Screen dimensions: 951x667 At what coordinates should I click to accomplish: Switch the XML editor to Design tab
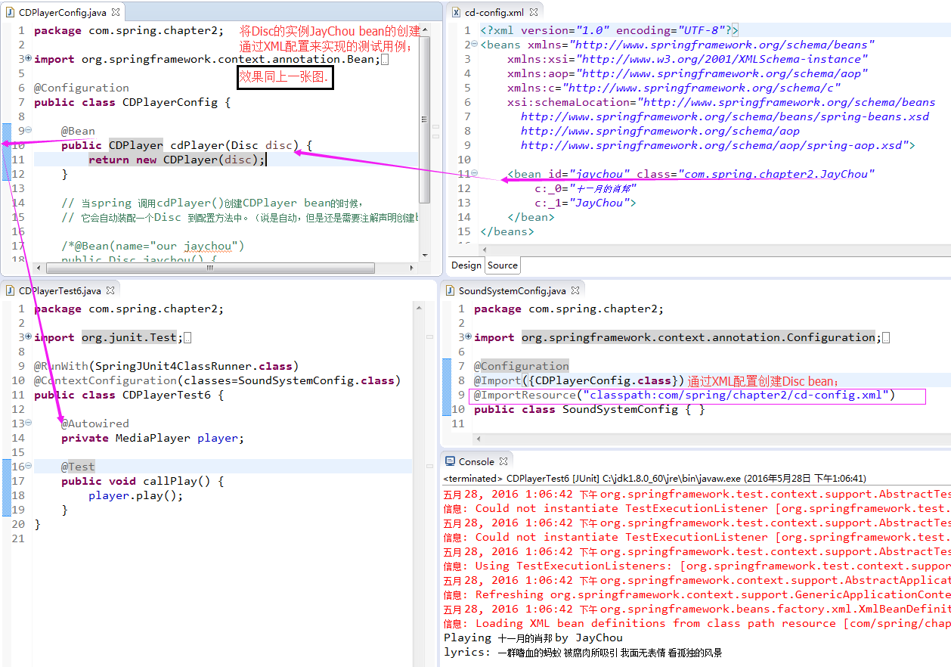466,265
